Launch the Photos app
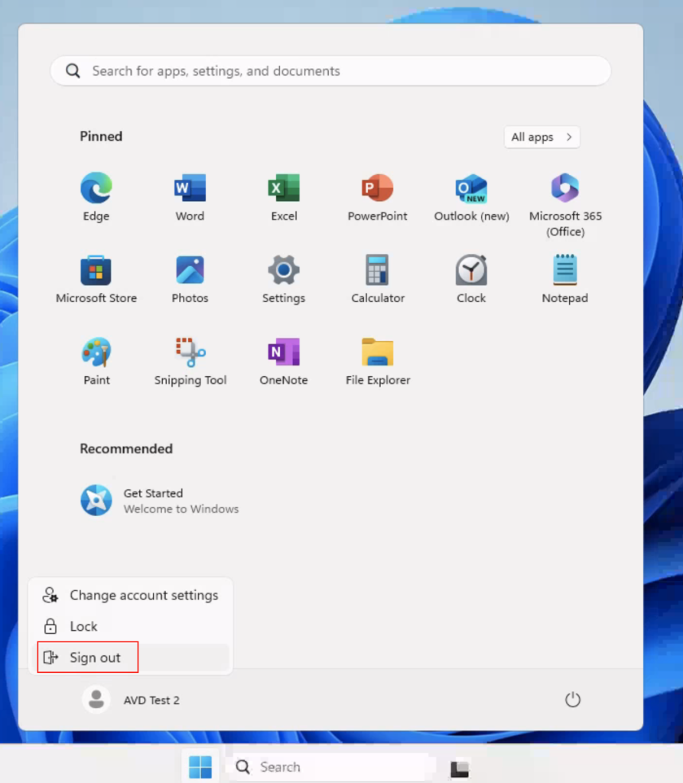 190,279
